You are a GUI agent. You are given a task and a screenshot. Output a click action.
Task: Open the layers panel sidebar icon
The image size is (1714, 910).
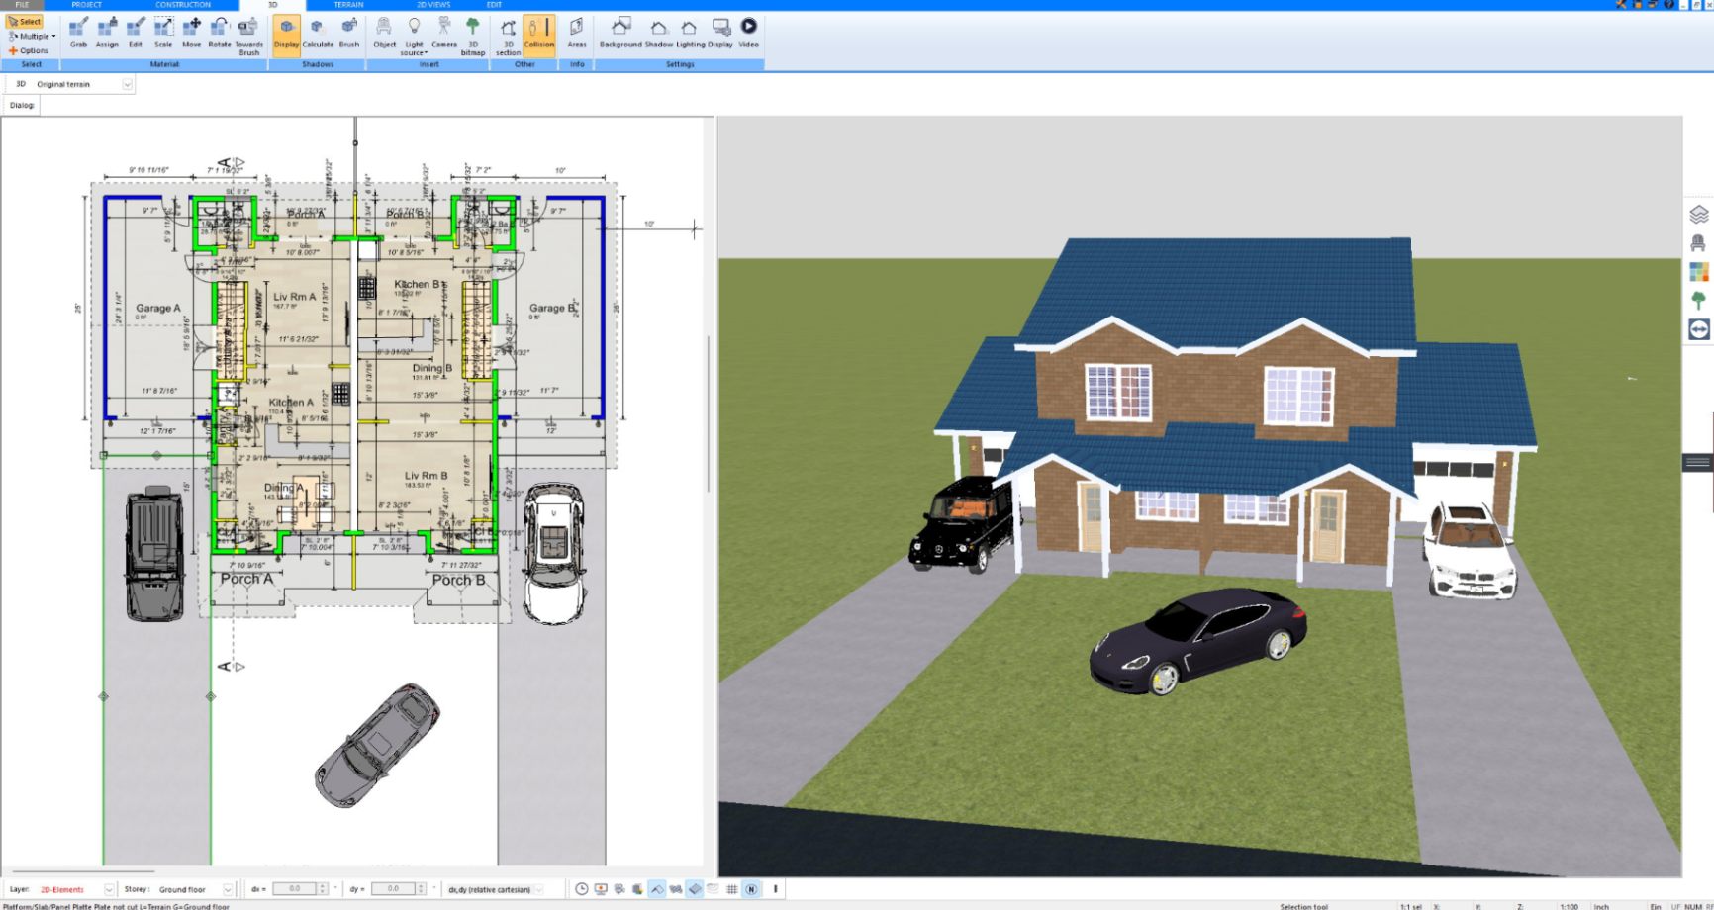tap(1699, 214)
